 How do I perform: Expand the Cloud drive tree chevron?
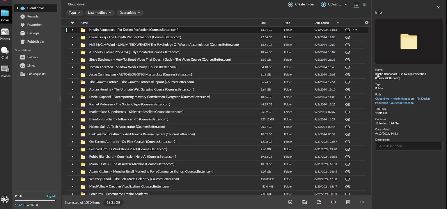tap(17, 8)
